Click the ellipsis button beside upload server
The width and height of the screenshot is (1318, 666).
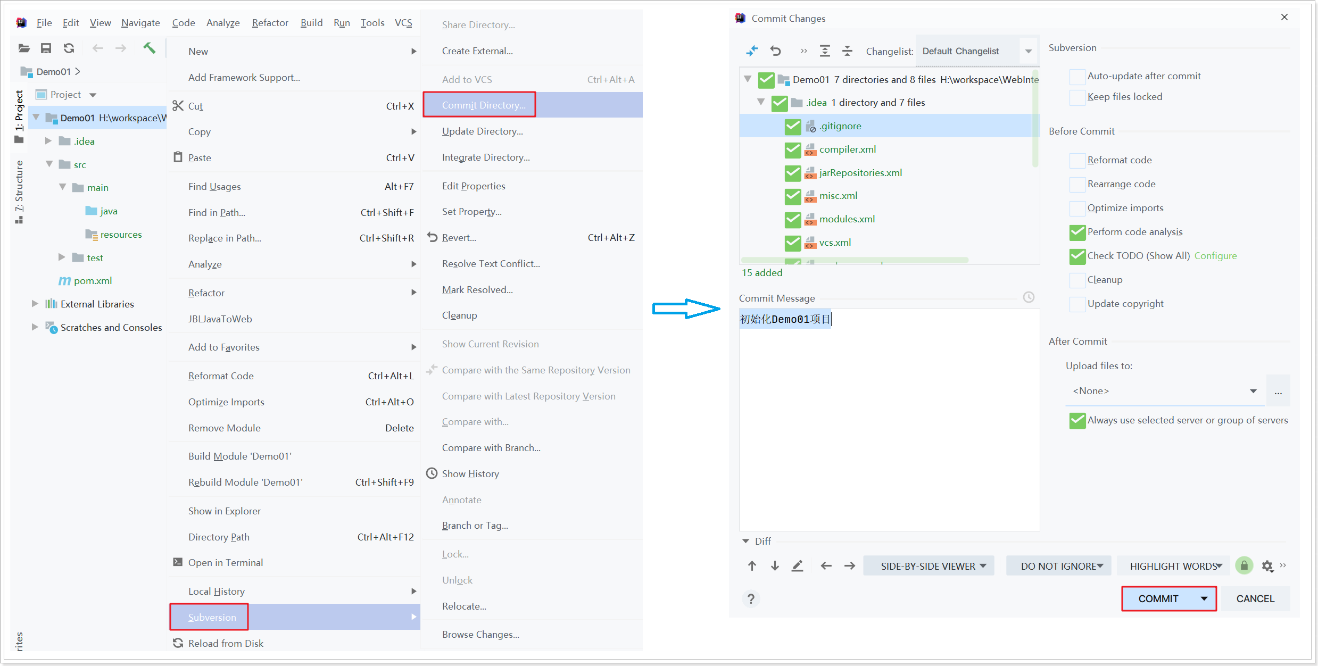pyautogui.click(x=1278, y=391)
